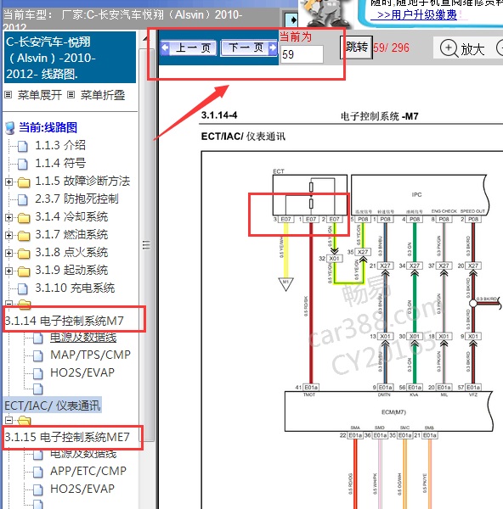Click document icon of APP/ETC/CMP
The height and width of the screenshot is (509, 503).
38,472
